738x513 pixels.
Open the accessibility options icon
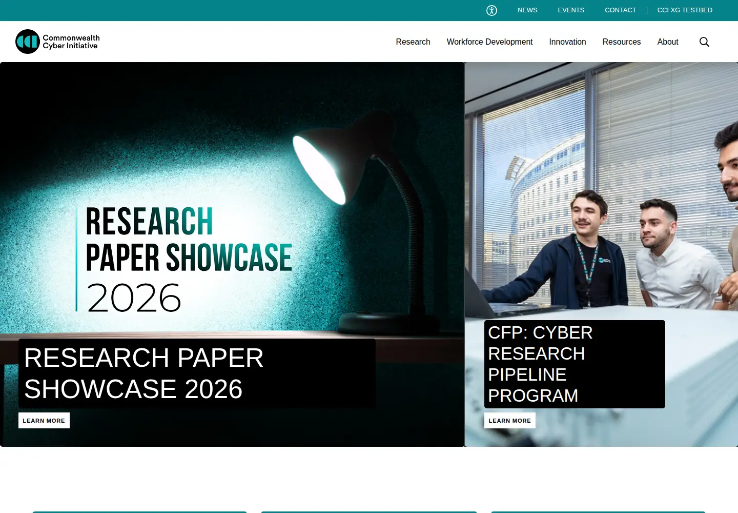(491, 10)
